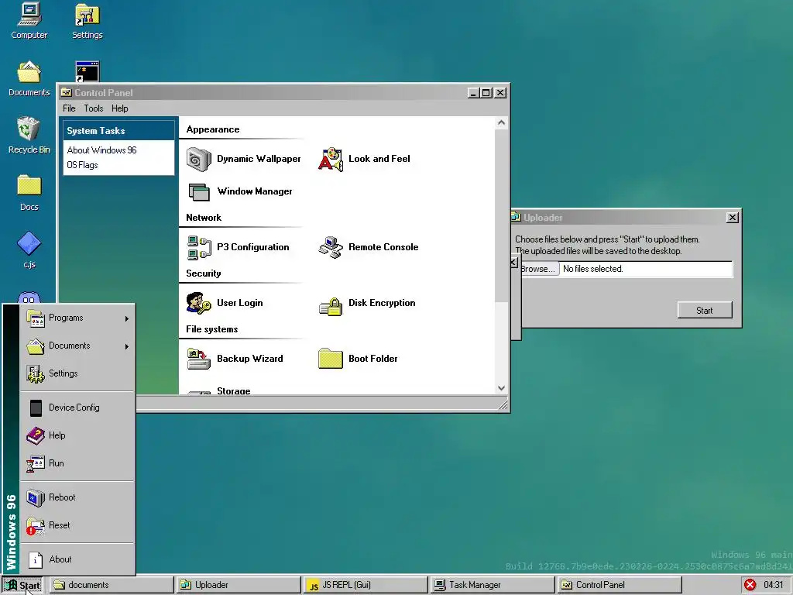Open the Remote Console icon
This screenshot has width=793, height=595.
click(x=331, y=247)
